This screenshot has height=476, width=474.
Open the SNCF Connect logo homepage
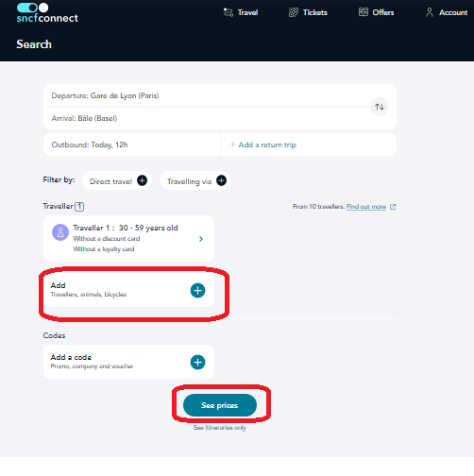(x=47, y=13)
